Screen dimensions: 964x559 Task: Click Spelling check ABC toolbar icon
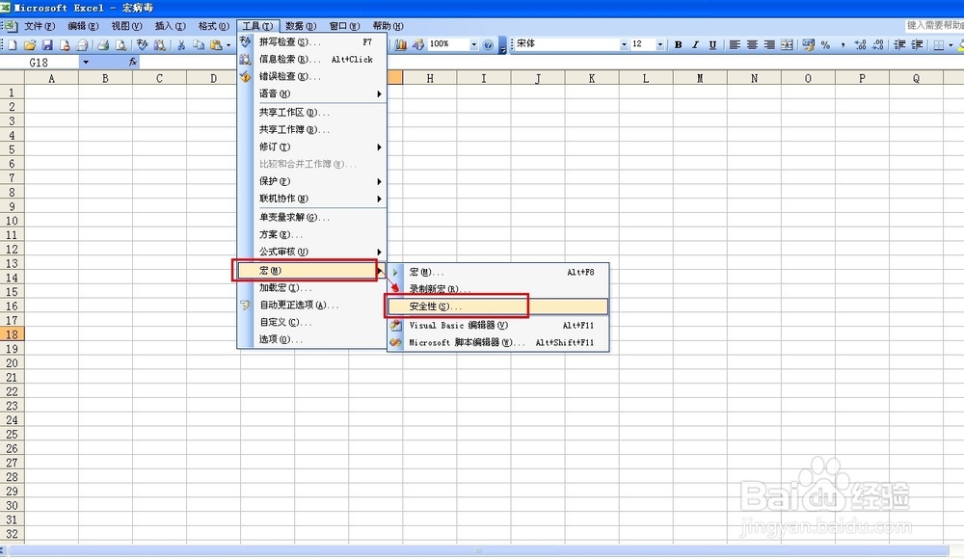coord(142,45)
